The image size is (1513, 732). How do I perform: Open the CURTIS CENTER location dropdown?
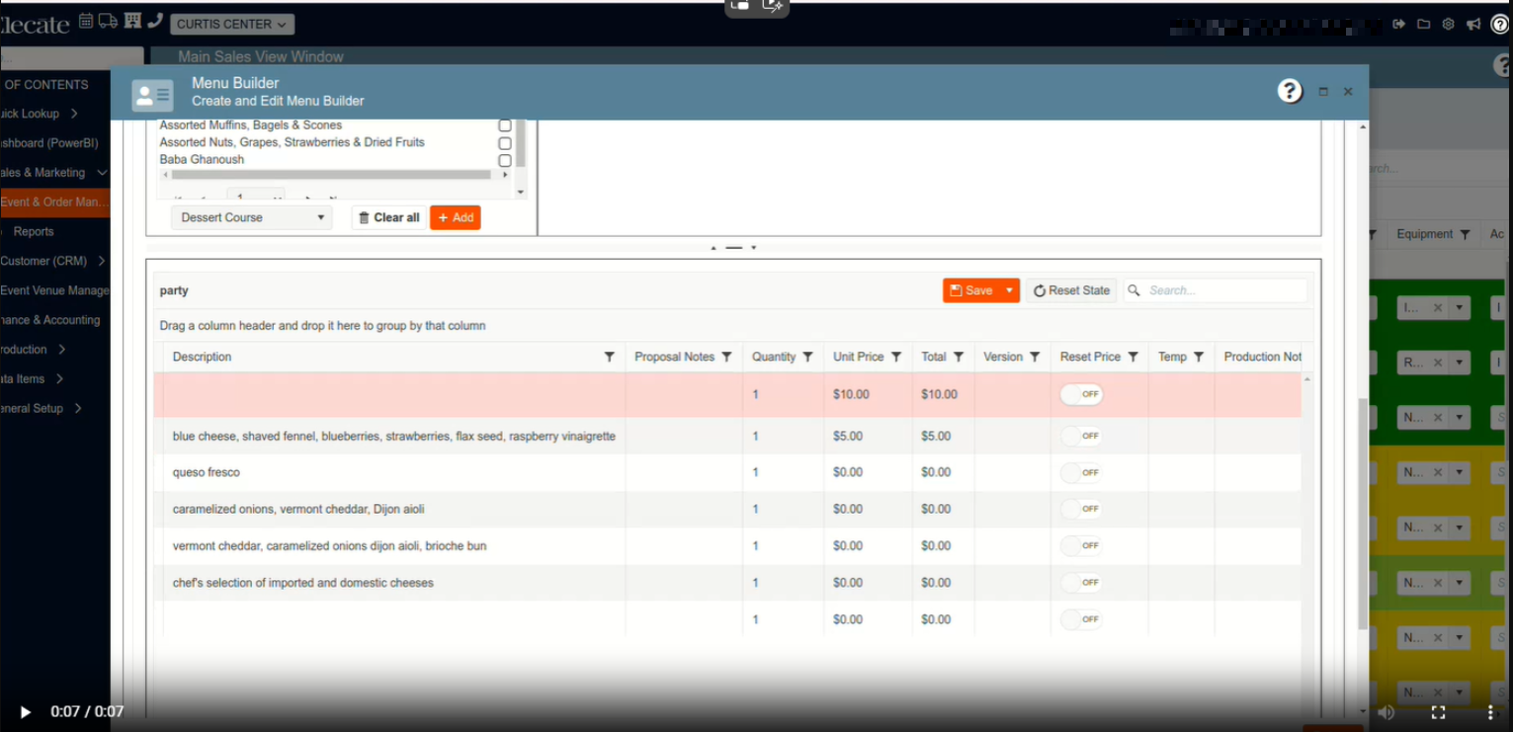click(232, 24)
